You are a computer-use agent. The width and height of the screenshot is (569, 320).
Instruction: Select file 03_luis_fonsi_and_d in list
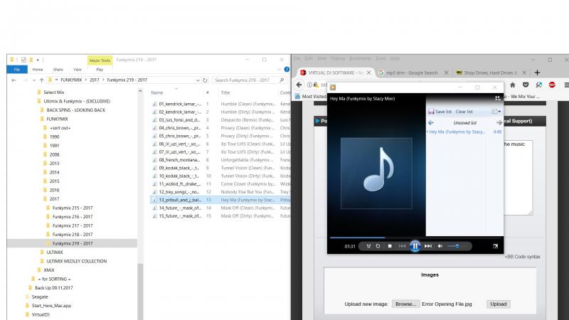pyautogui.click(x=179, y=119)
